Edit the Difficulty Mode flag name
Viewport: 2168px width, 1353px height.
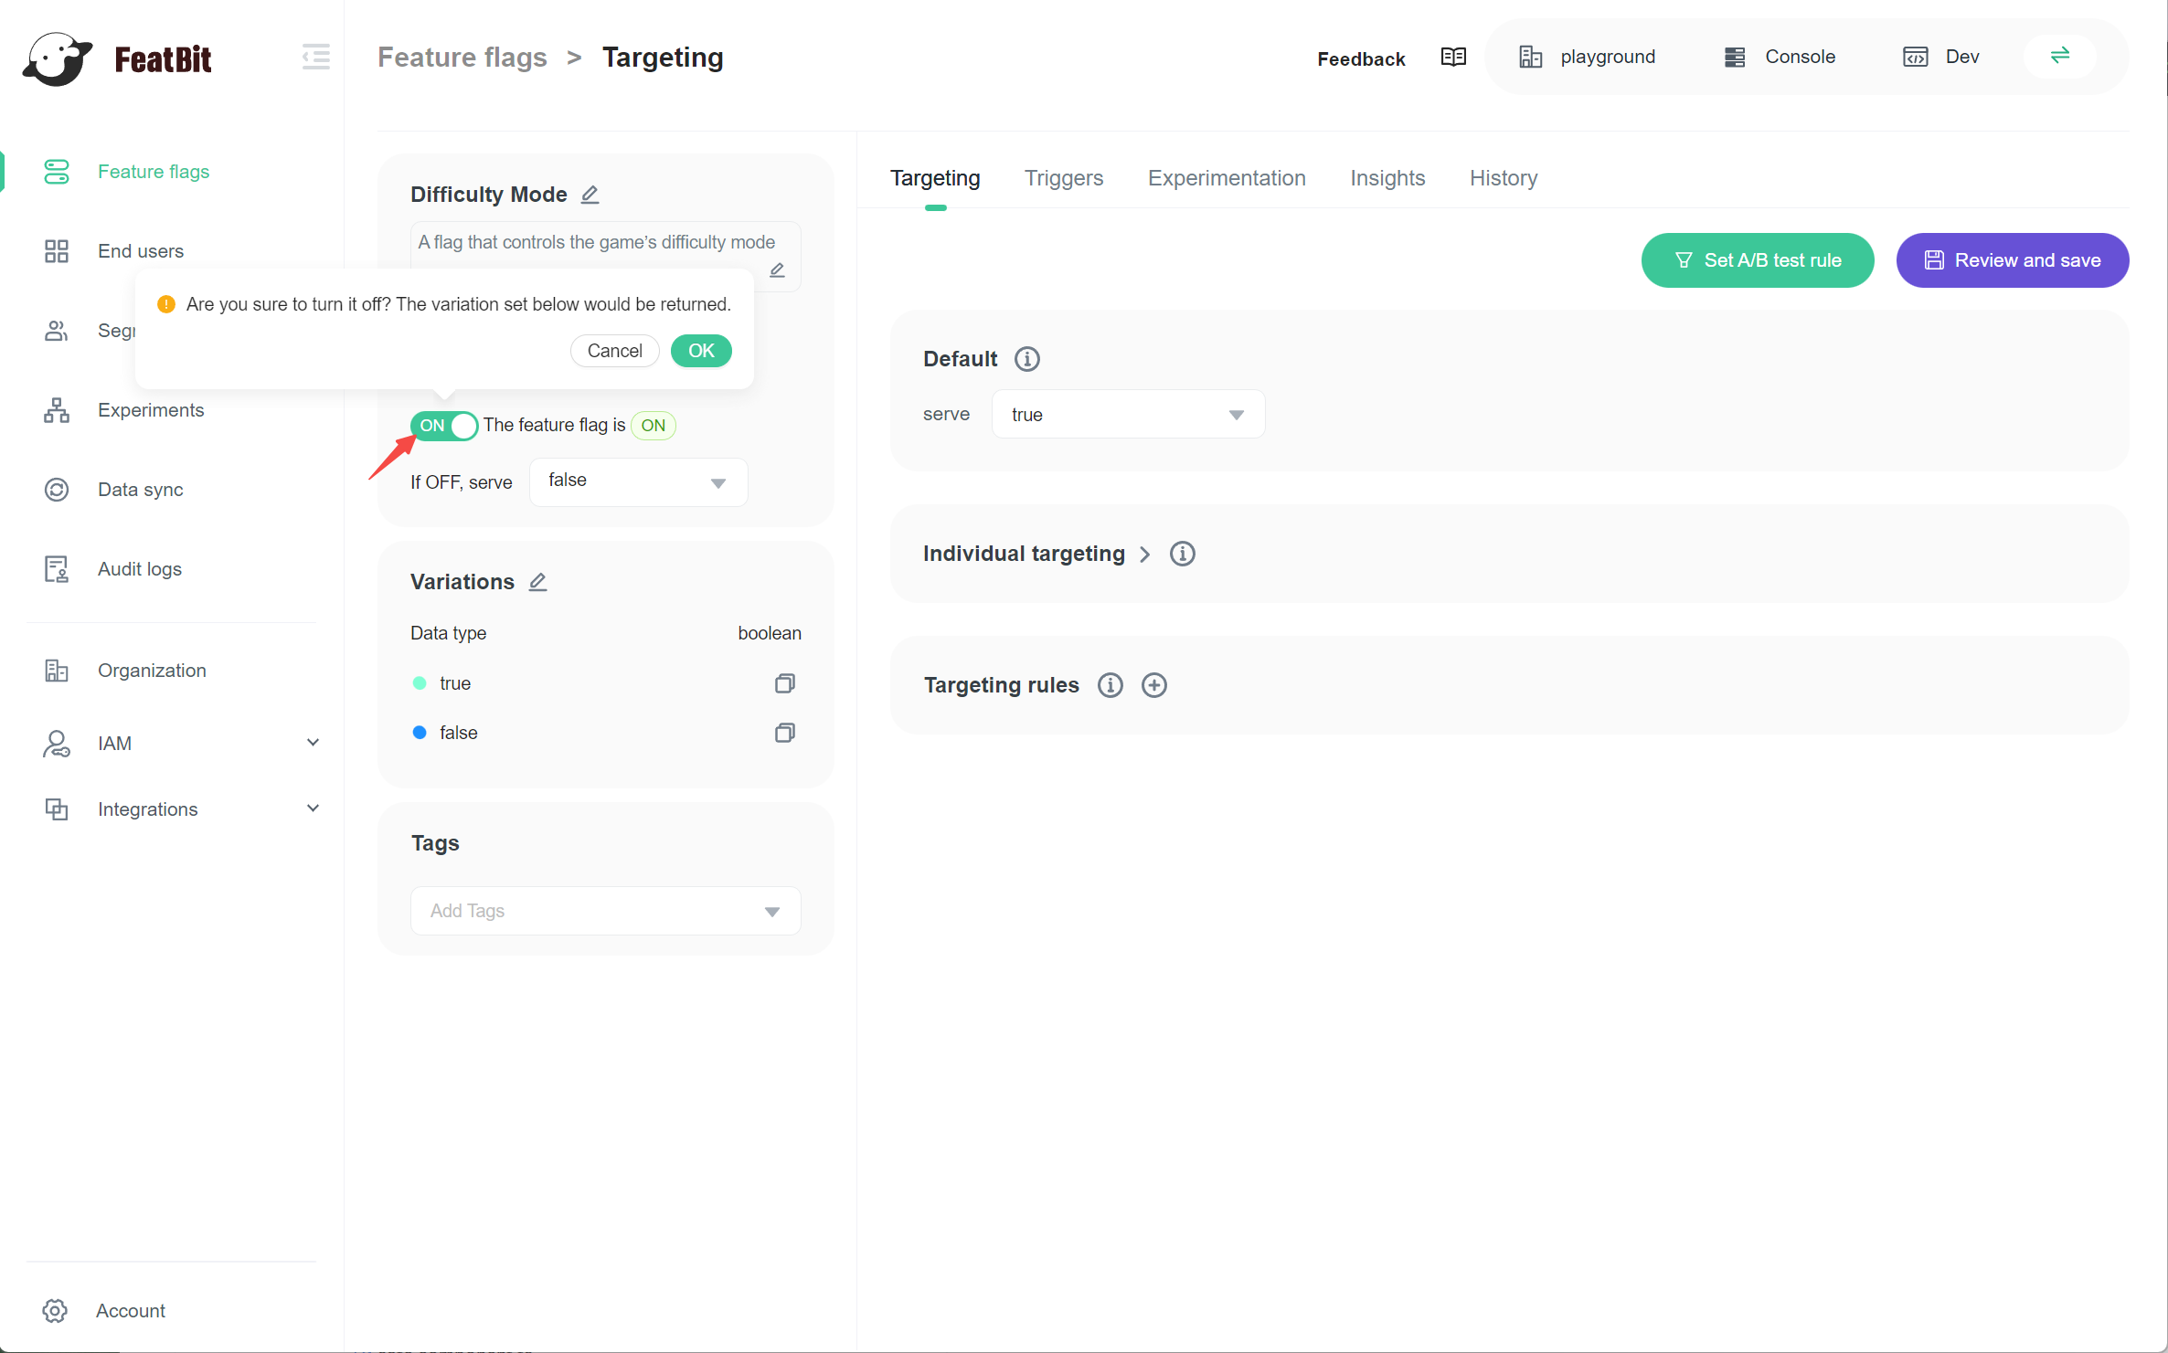pyautogui.click(x=590, y=194)
